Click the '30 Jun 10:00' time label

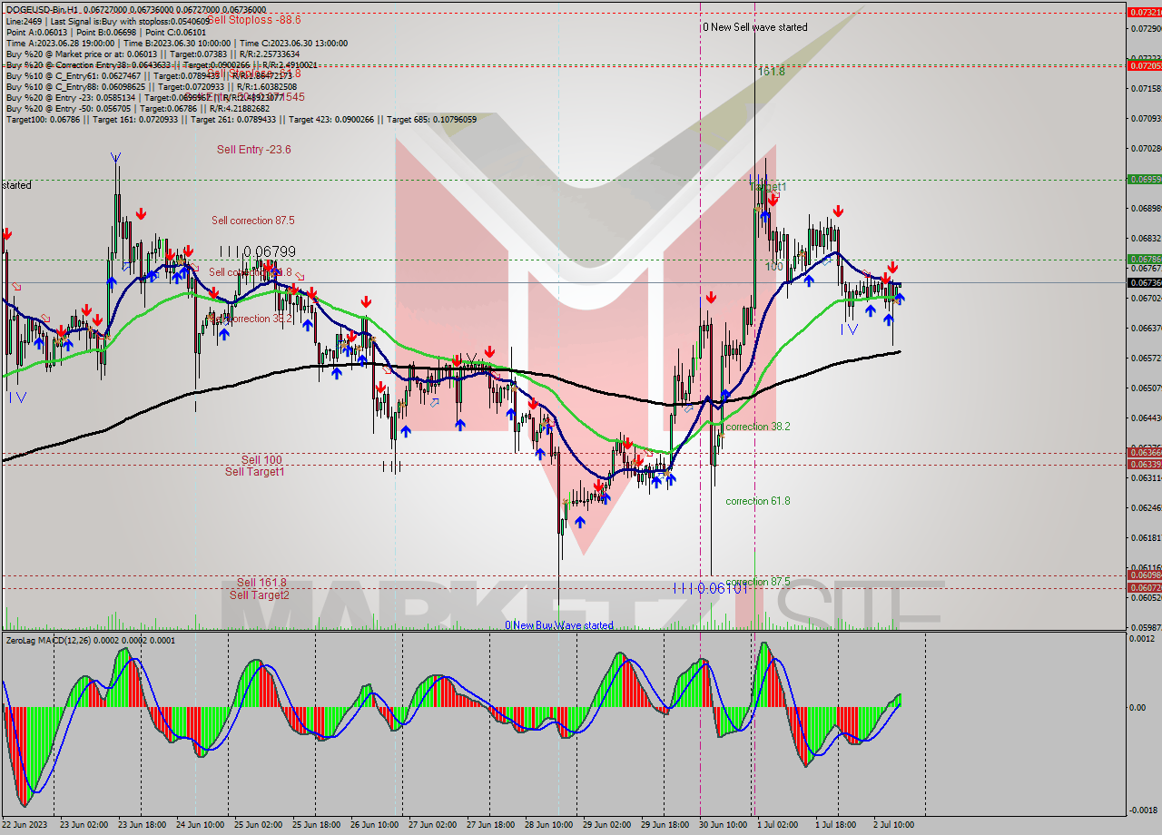pyautogui.click(x=722, y=825)
